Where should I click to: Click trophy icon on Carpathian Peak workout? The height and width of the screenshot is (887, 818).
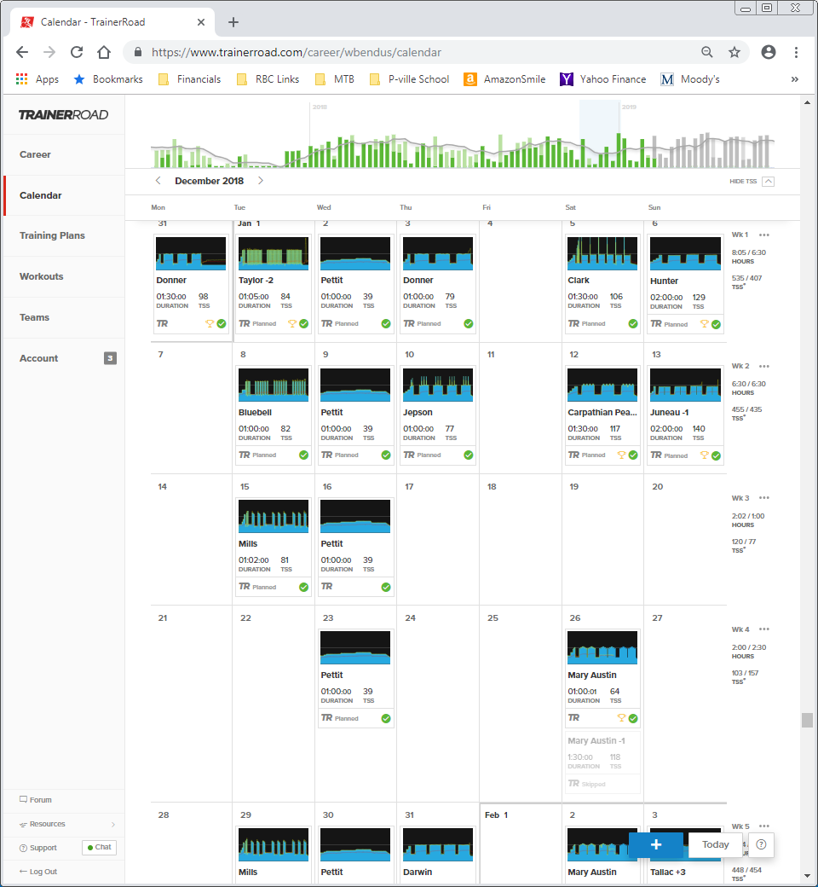(621, 455)
